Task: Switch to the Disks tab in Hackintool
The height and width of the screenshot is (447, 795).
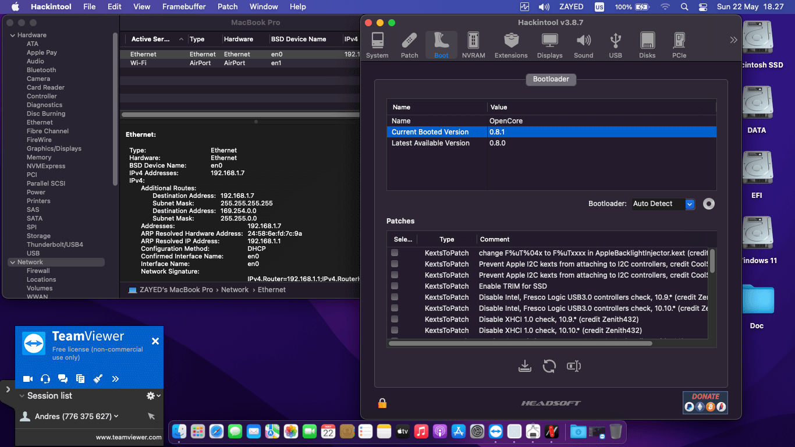Action: click(647, 45)
